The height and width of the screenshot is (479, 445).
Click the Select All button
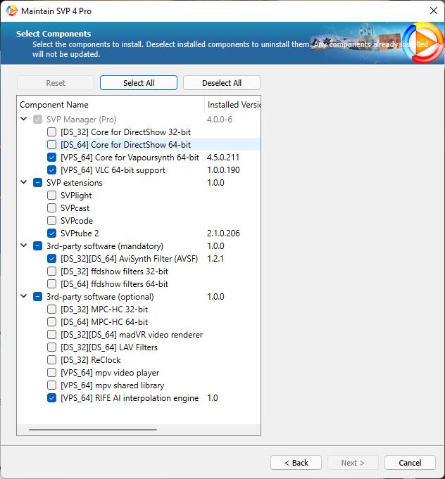coord(139,83)
